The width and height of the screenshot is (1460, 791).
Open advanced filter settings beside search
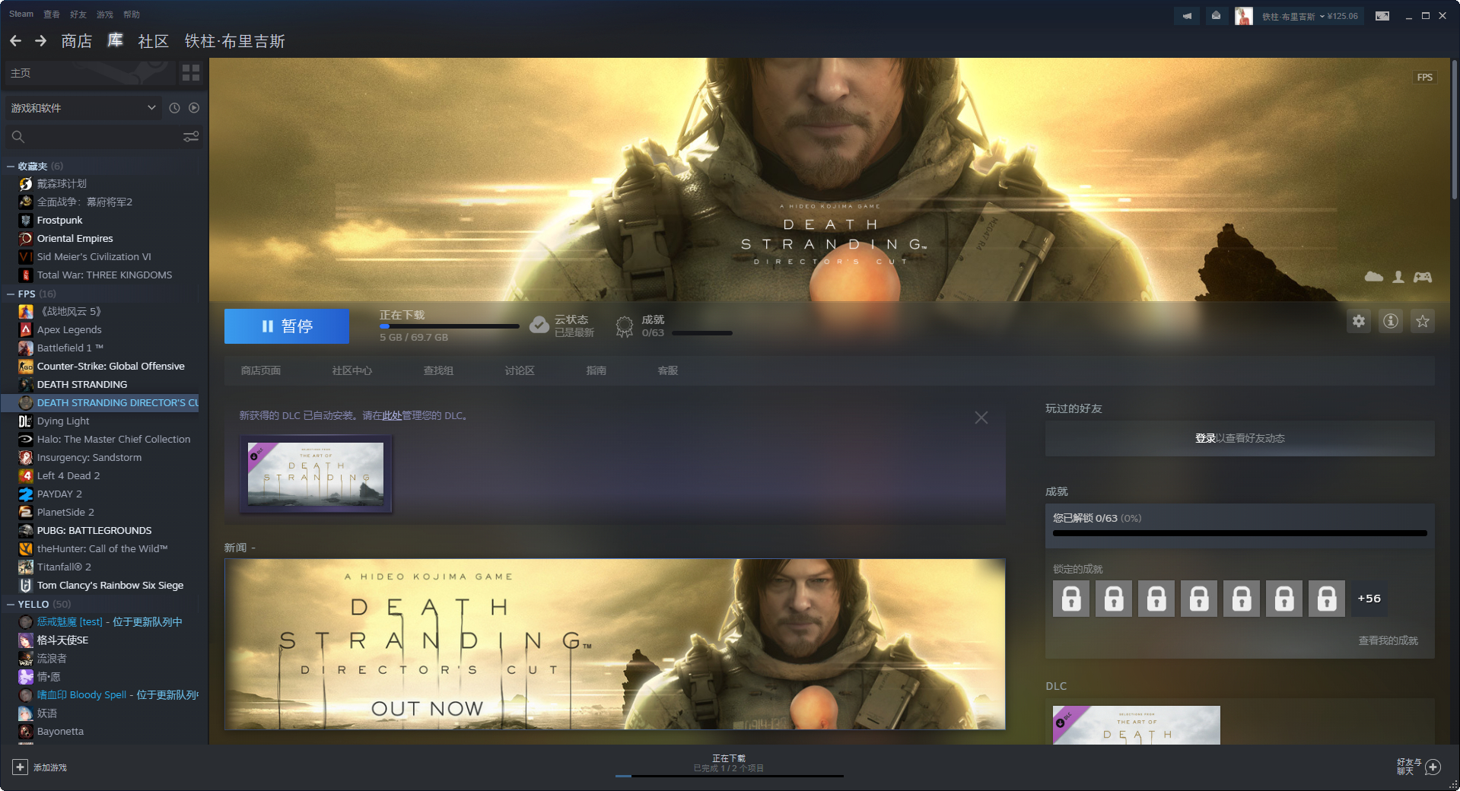[x=191, y=137]
